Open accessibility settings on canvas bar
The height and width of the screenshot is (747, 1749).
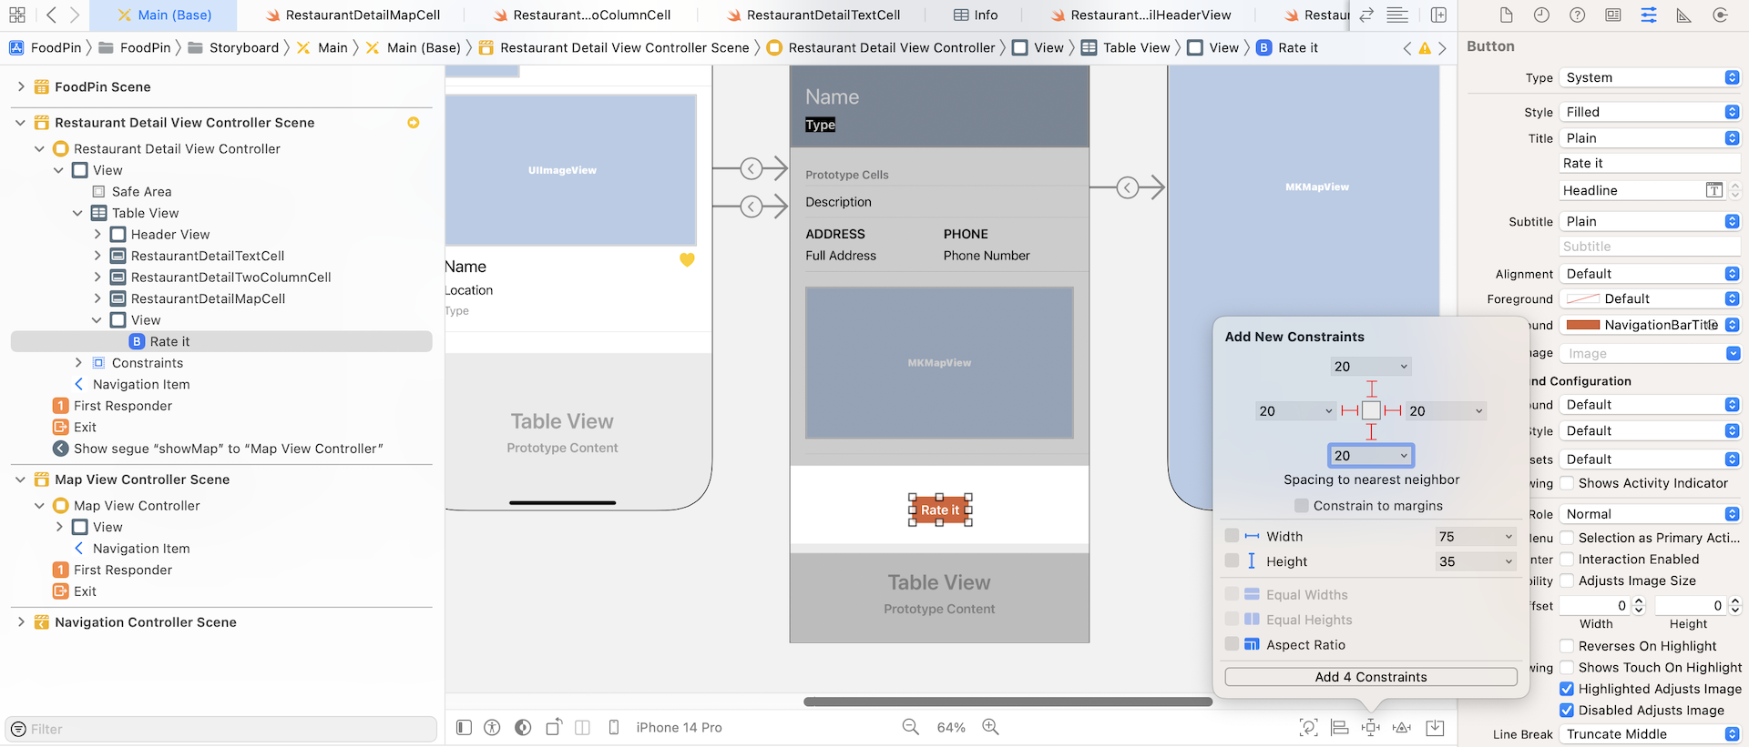click(x=492, y=728)
